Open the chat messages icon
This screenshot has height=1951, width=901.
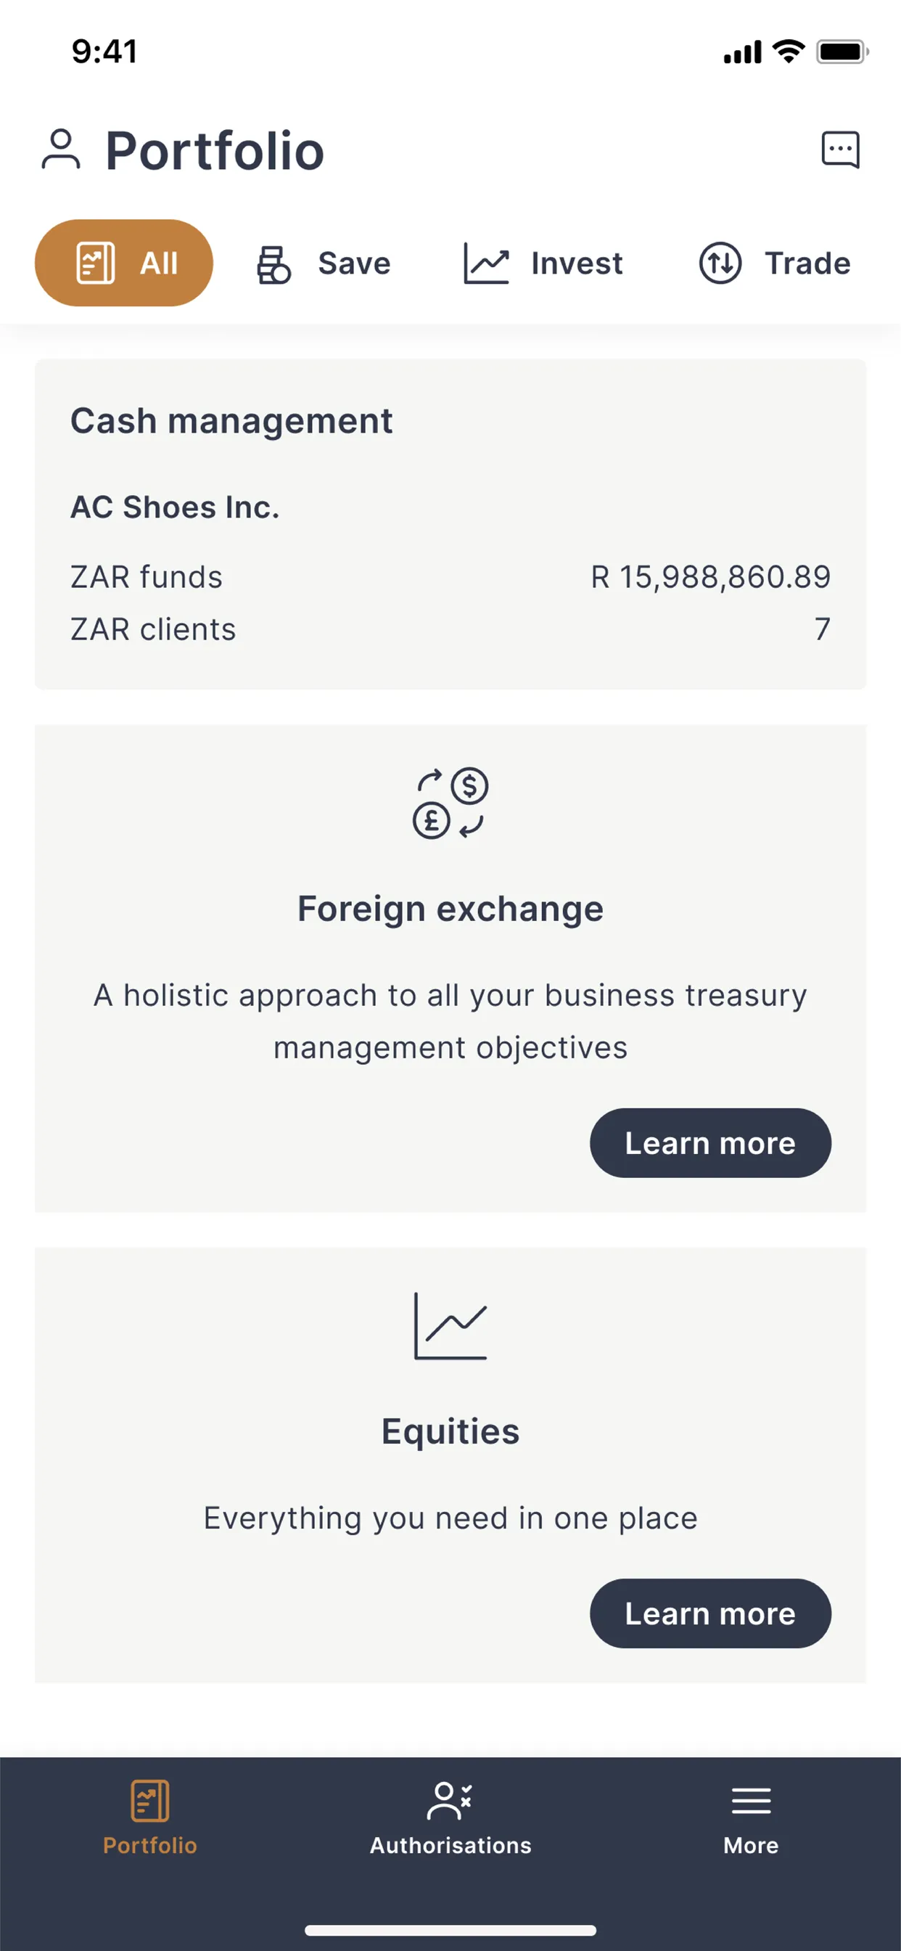841,150
